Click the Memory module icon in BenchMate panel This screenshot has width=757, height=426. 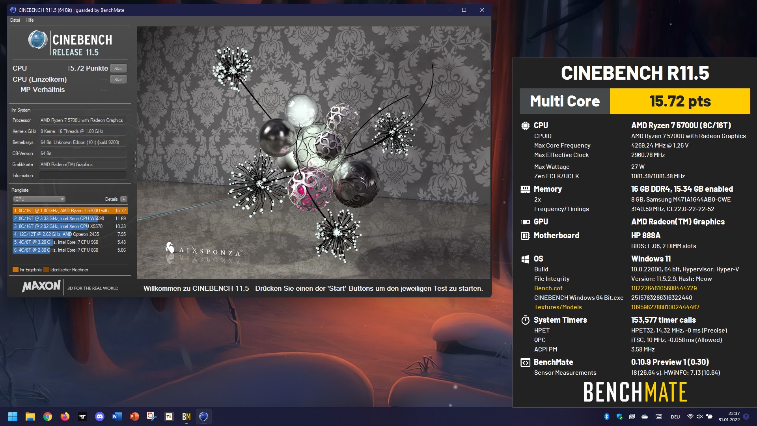click(525, 189)
